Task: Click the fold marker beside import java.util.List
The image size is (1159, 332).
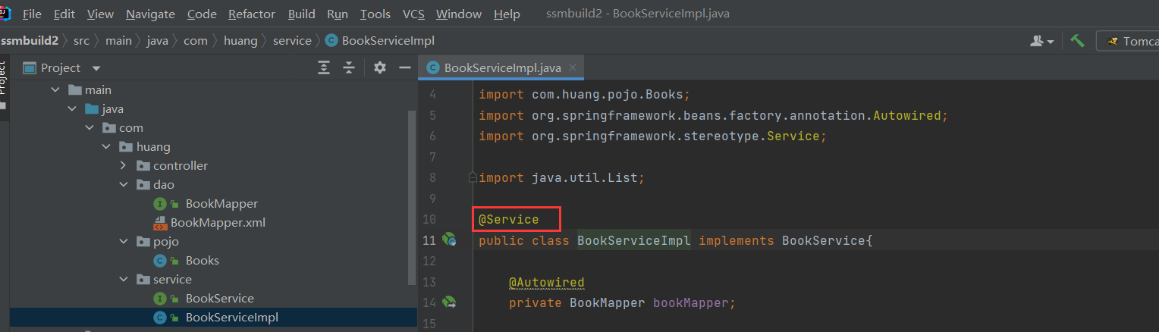Action: coord(473,177)
